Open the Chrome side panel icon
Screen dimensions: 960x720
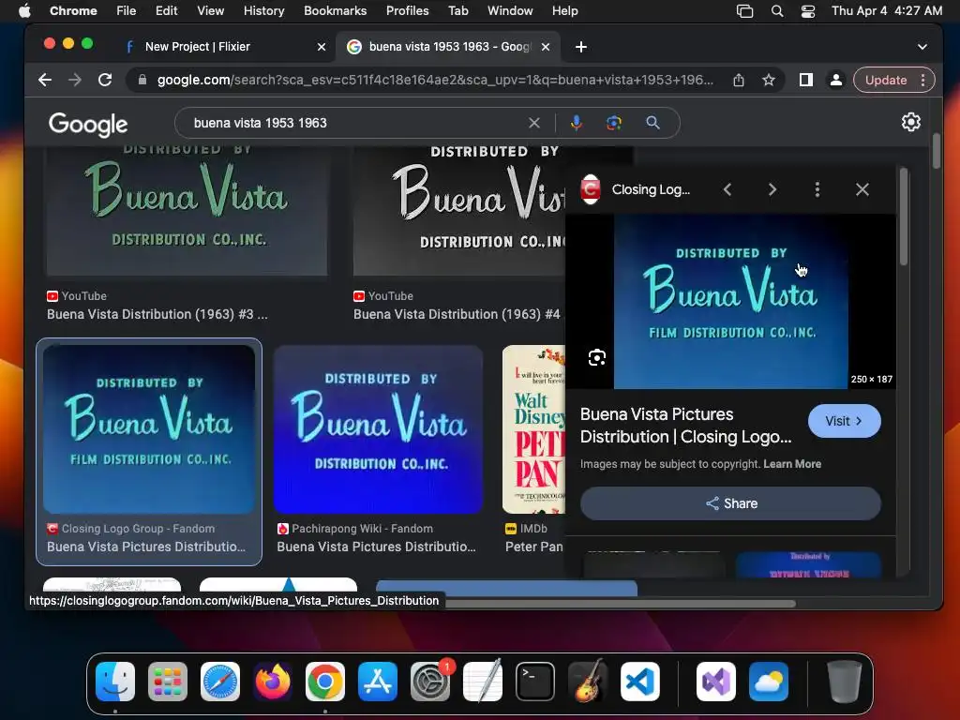click(805, 80)
